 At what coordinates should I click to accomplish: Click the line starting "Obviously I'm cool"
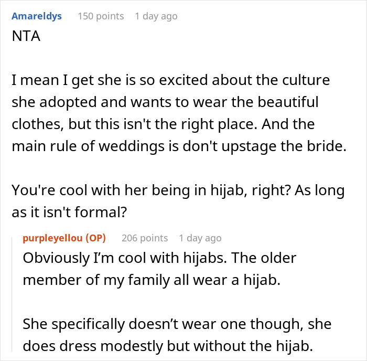(x=159, y=258)
